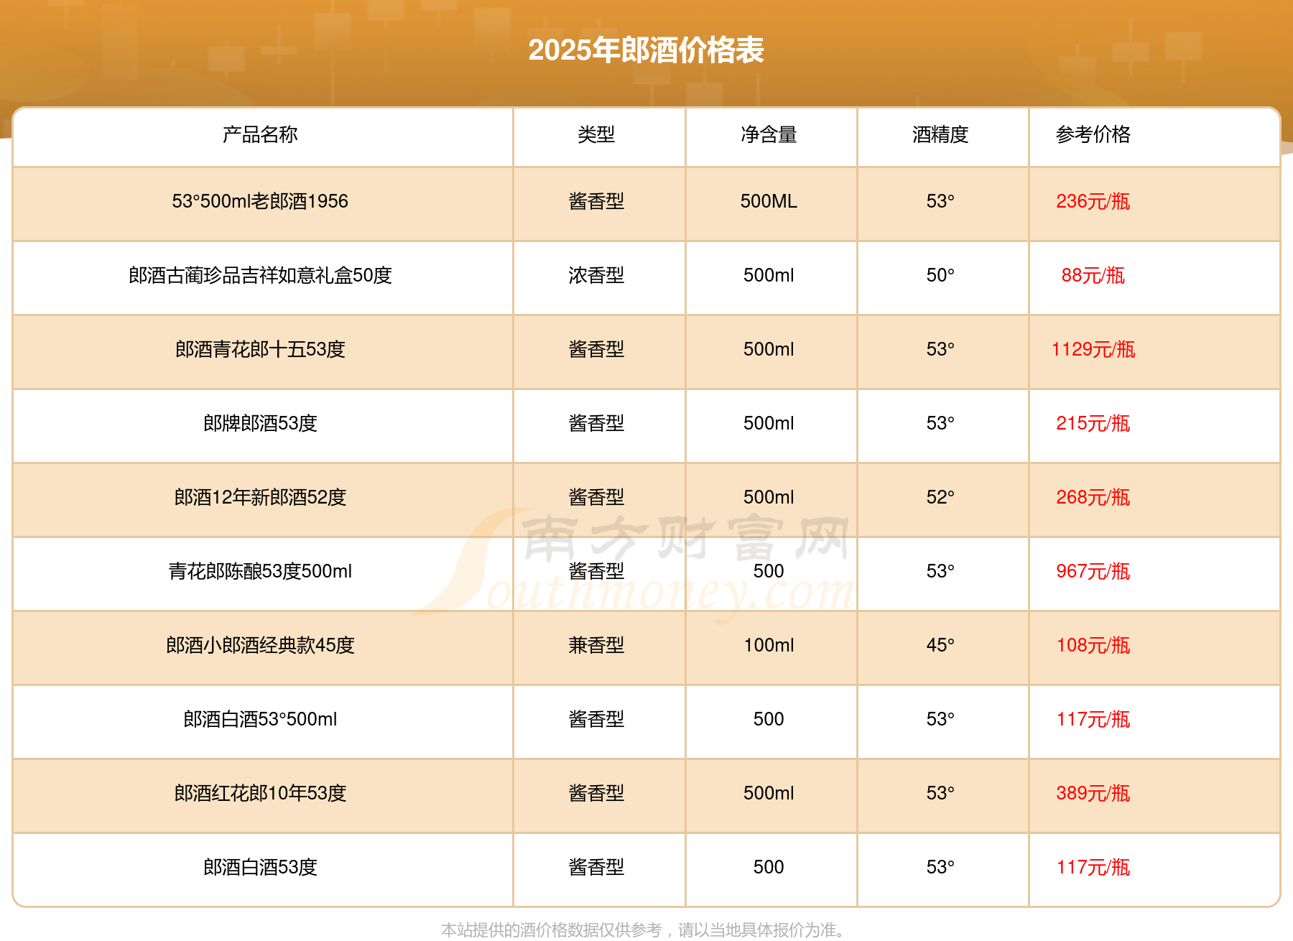Click the 52° alcohol cell
This screenshot has width=1293, height=941.
tap(940, 497)
